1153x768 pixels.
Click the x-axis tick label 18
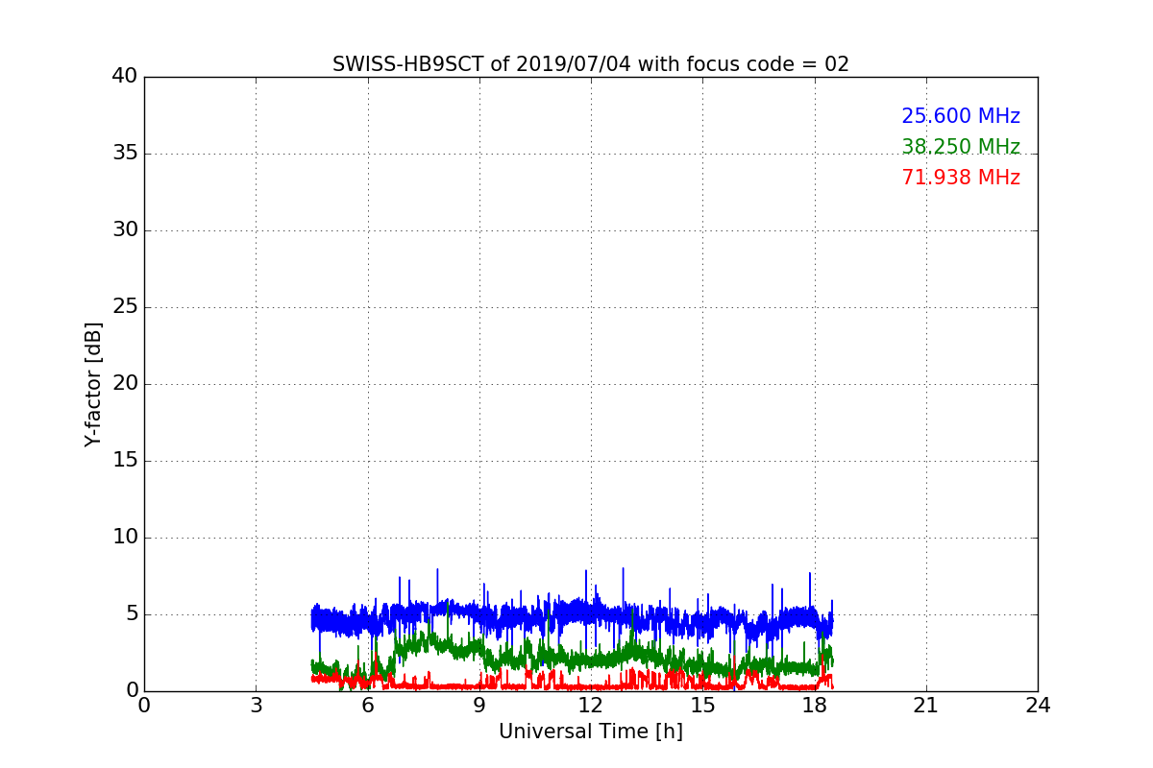(x=814, y=706)
